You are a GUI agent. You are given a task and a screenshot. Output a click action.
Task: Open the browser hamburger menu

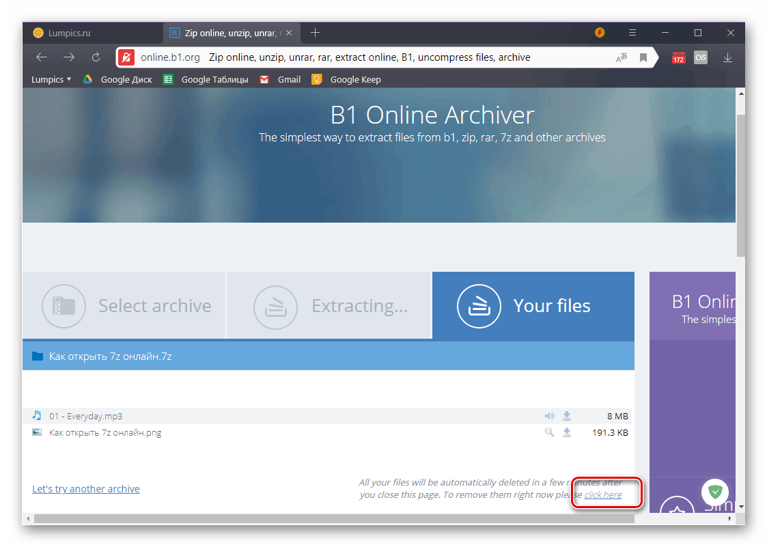click(x=632, y=32)
